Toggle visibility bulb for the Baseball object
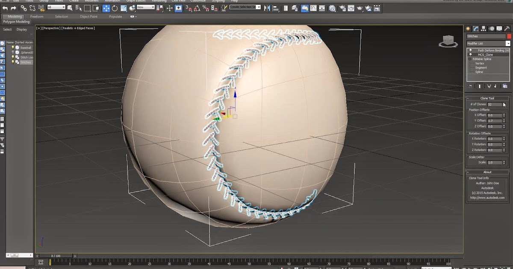 pyautogui.click(x=13, y=47)
